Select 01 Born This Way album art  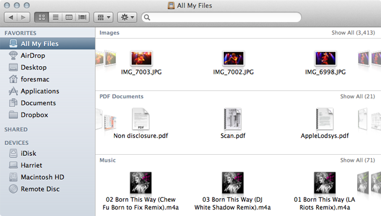(x=324, y=183)
